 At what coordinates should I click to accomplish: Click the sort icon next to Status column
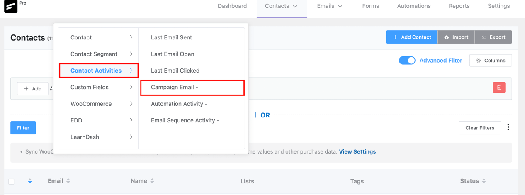pyautogui.click(x=484, y=181)
